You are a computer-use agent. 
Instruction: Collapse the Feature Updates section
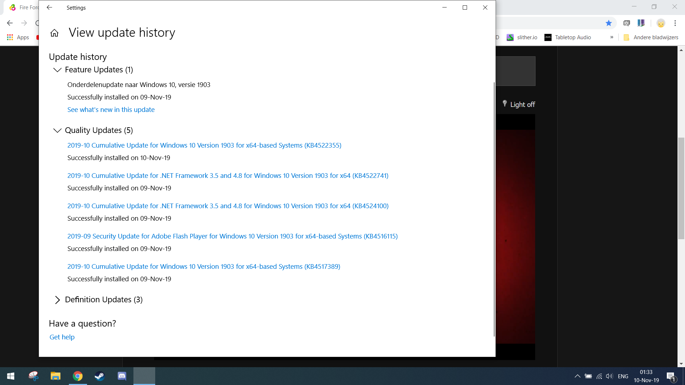tap(57, 70)
